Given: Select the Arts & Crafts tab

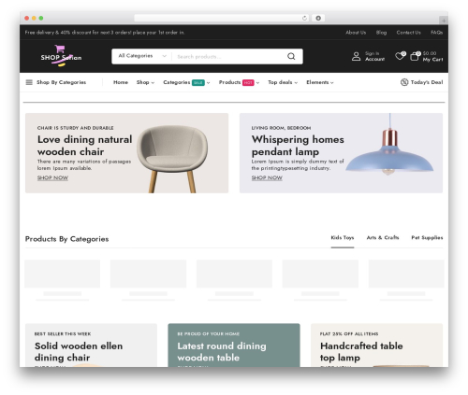Looking at the screenshot, I should click(383, 237).
